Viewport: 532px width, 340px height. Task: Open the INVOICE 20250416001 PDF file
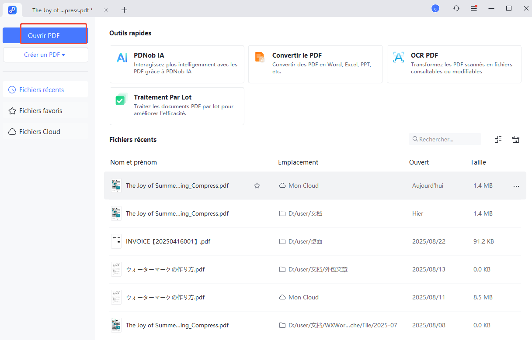coord(168,241)
